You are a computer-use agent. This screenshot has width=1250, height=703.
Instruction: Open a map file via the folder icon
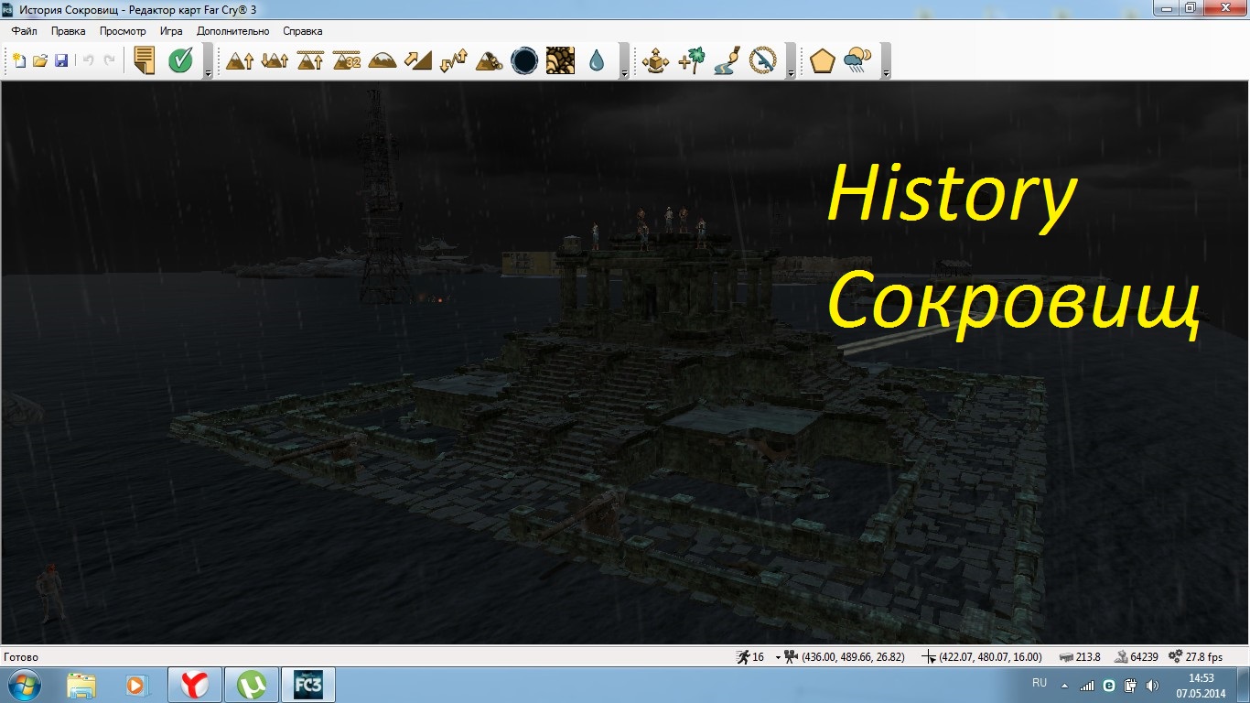pyautogui.click(x=40, y=60)
